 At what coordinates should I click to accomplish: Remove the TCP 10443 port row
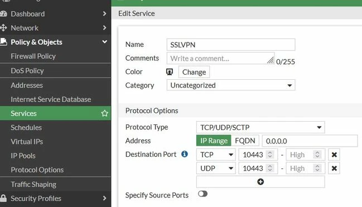(x=334, y=155)
